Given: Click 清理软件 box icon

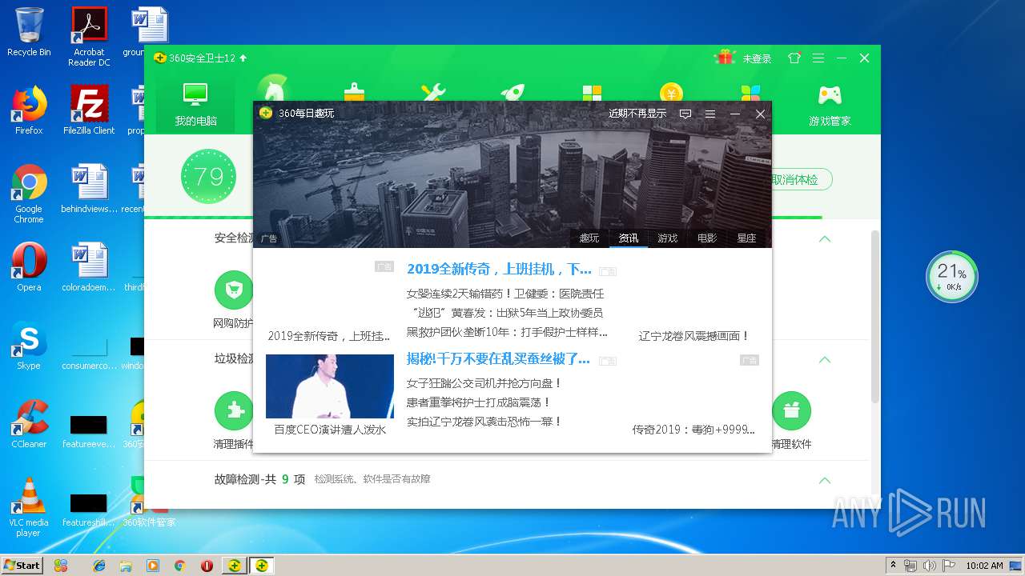Looking at the screenshot, I should [x=791, y=411].
